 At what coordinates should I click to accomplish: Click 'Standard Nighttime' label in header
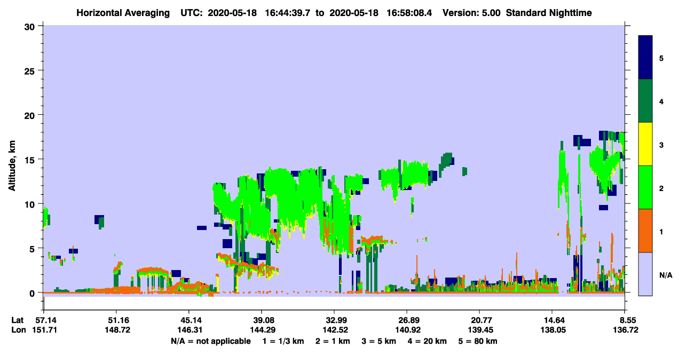(549, 12)
